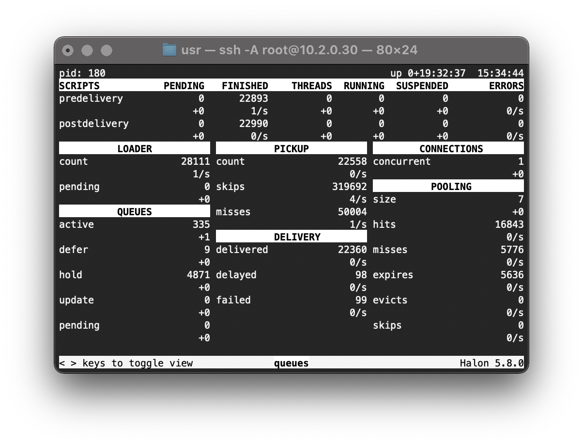Click the DELIVERY section header
Screen dimensions: 583x445
(291, 237)
